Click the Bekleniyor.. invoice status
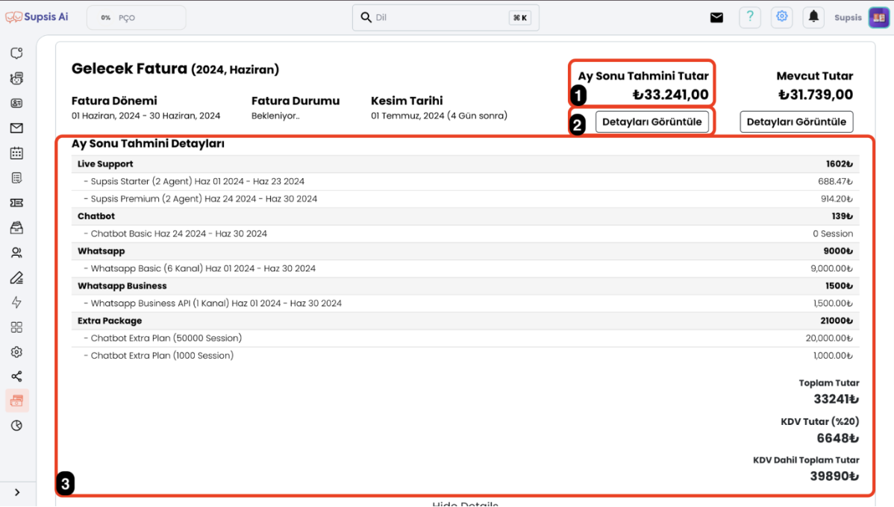The image size is (894, 507). point(275,116)
